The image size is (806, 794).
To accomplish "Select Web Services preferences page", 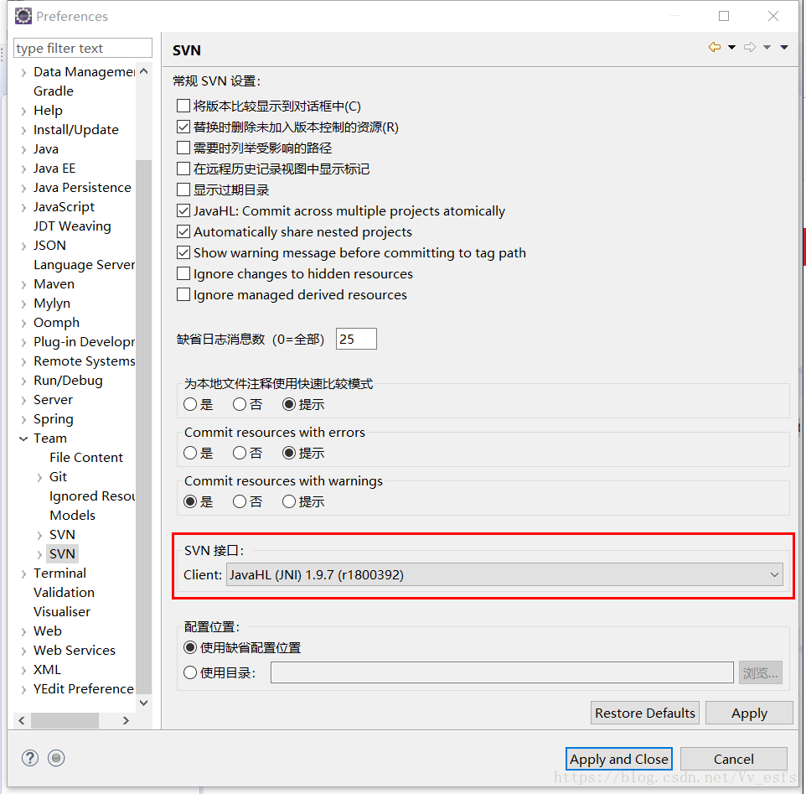I will (x=75, y=650).
